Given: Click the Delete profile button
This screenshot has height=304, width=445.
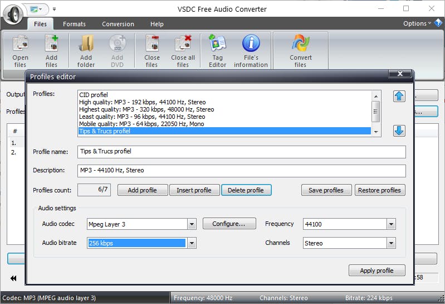Looking at the screenshot, I should [246, 190].
